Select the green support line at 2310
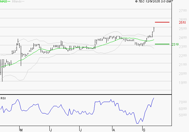The width and height of the screenshot is (189, 132). tap(162, 44)
